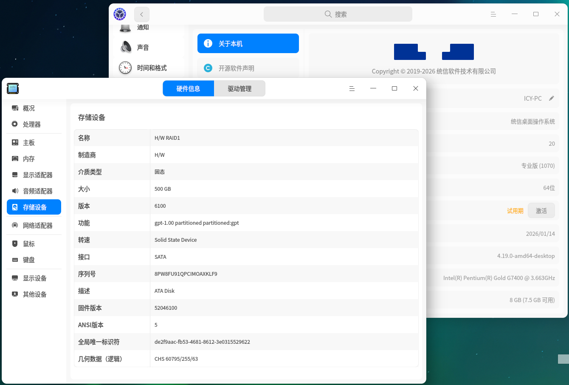The height and width of the screenshot is (385, 569).
Task: Click the Intel Pentium Gold G7400 text
Action: click(499, 278)
